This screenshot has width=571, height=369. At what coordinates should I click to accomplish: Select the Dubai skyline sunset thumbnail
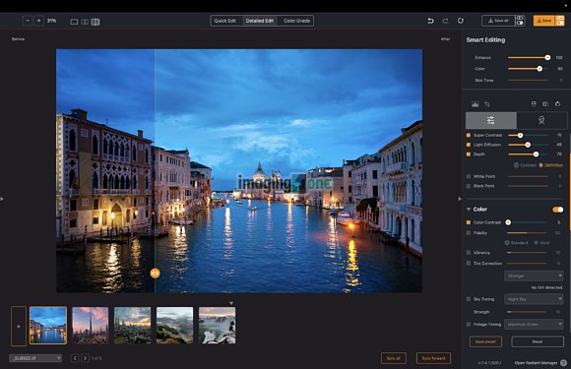(x=91, y=326)
